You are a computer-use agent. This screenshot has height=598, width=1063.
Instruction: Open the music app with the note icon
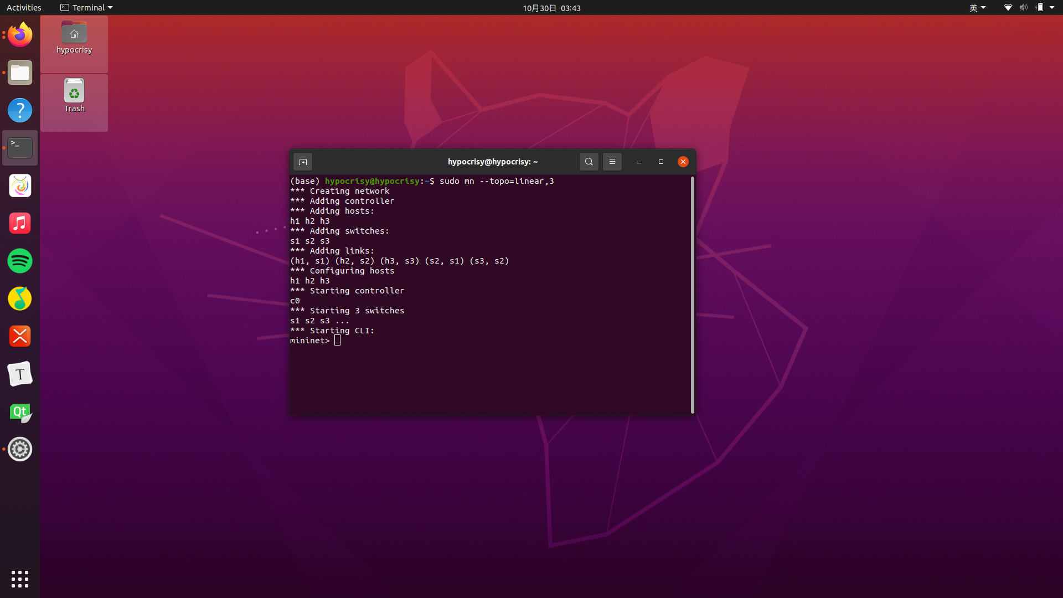20,223
